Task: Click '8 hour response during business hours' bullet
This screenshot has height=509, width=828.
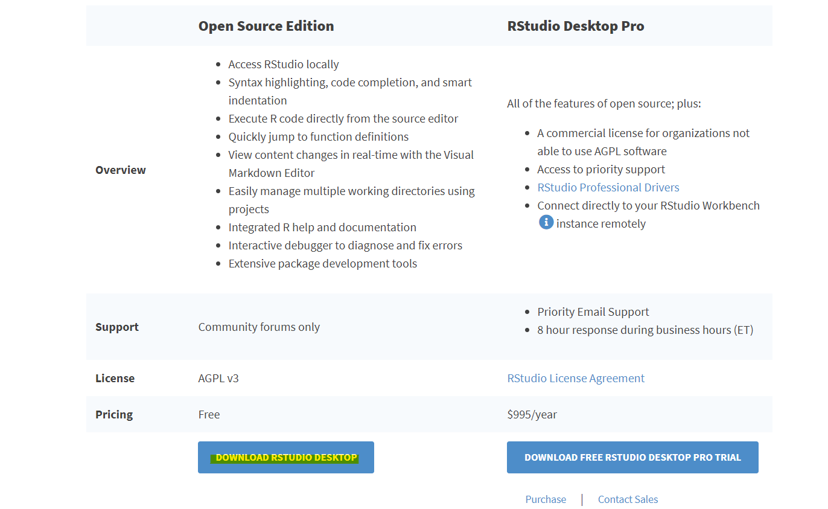Action: [x=645, y=330]
